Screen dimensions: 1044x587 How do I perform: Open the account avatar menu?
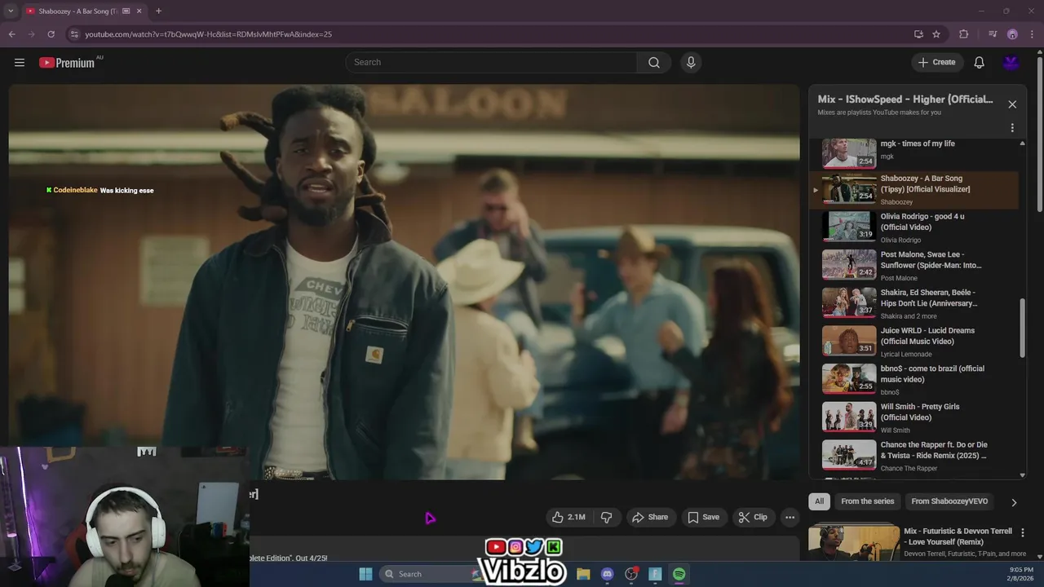[x=1011, y=62]
